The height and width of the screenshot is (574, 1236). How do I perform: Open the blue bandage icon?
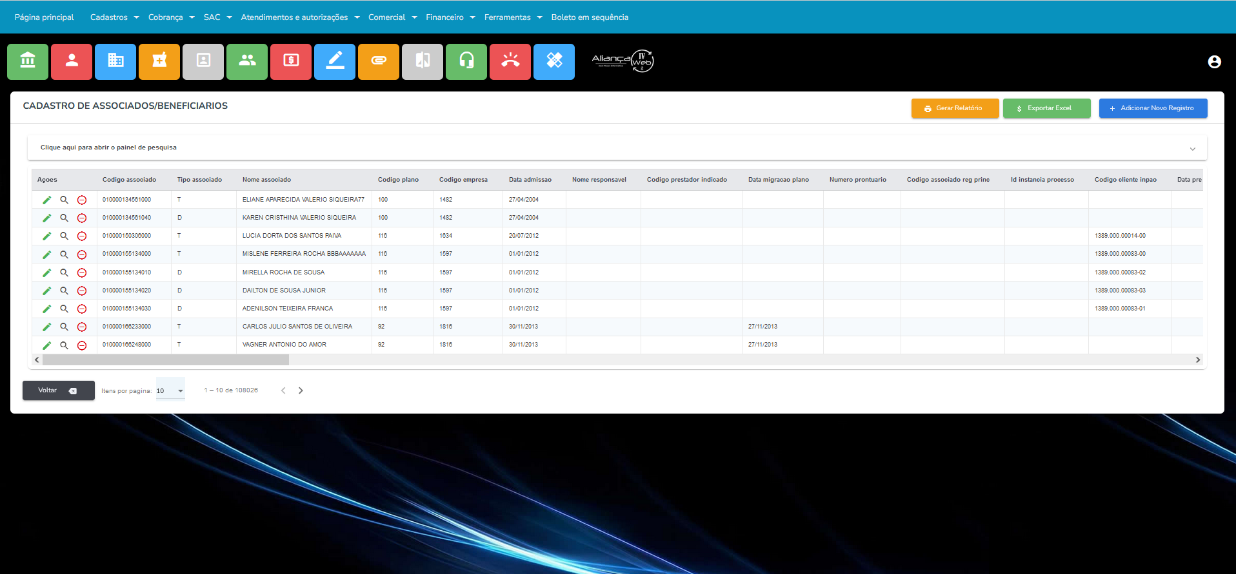[x=554, y=61]
